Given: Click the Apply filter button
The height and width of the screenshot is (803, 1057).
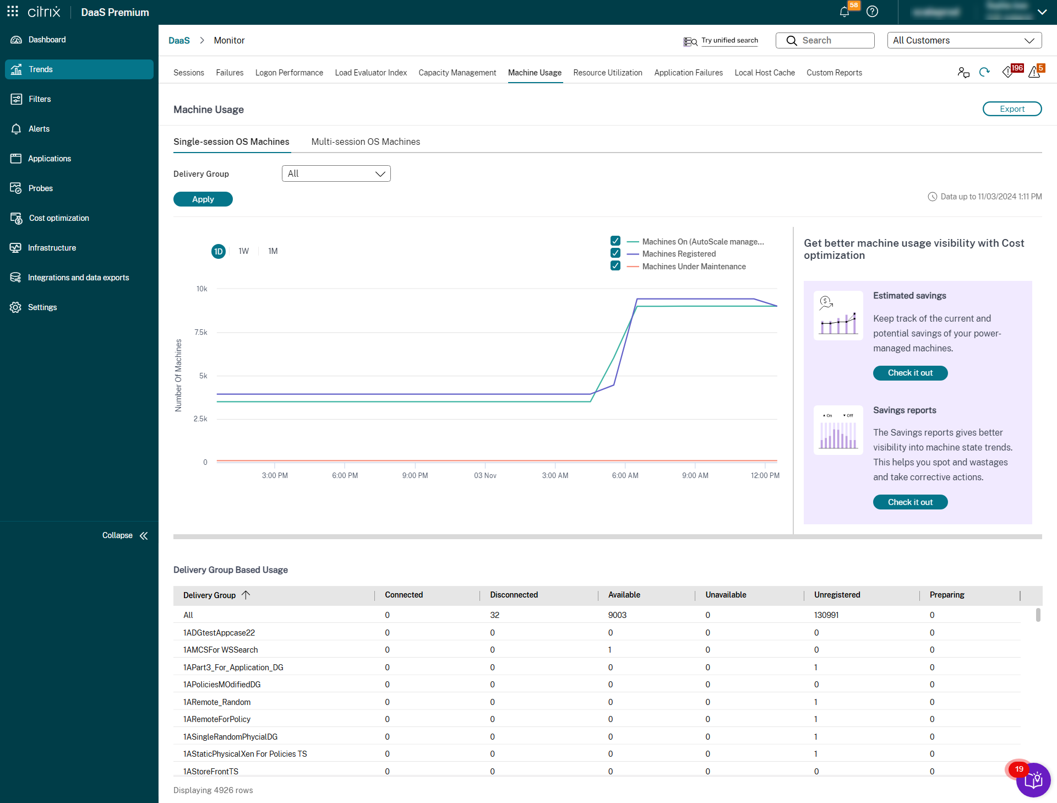Looking at the screenshot, I should tap(203, 199).
